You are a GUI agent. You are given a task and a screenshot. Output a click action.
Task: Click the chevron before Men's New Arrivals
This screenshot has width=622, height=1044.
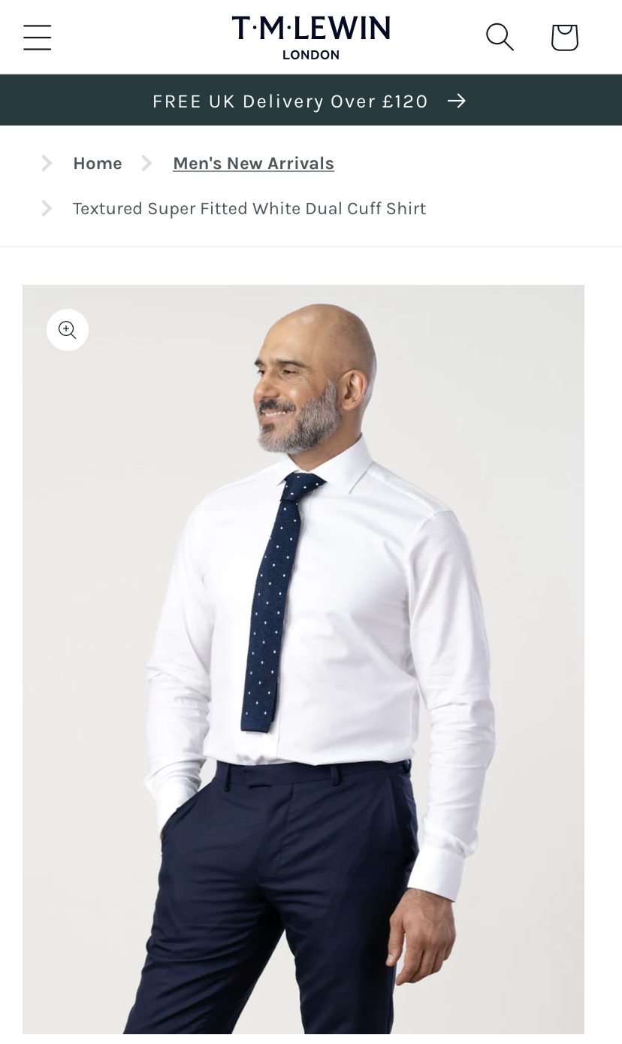click(147, 163)
